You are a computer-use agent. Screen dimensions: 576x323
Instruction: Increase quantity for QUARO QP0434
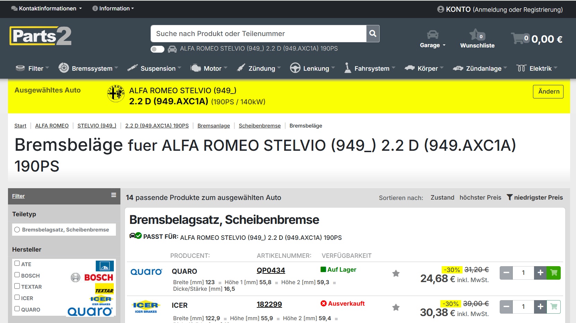540,273
